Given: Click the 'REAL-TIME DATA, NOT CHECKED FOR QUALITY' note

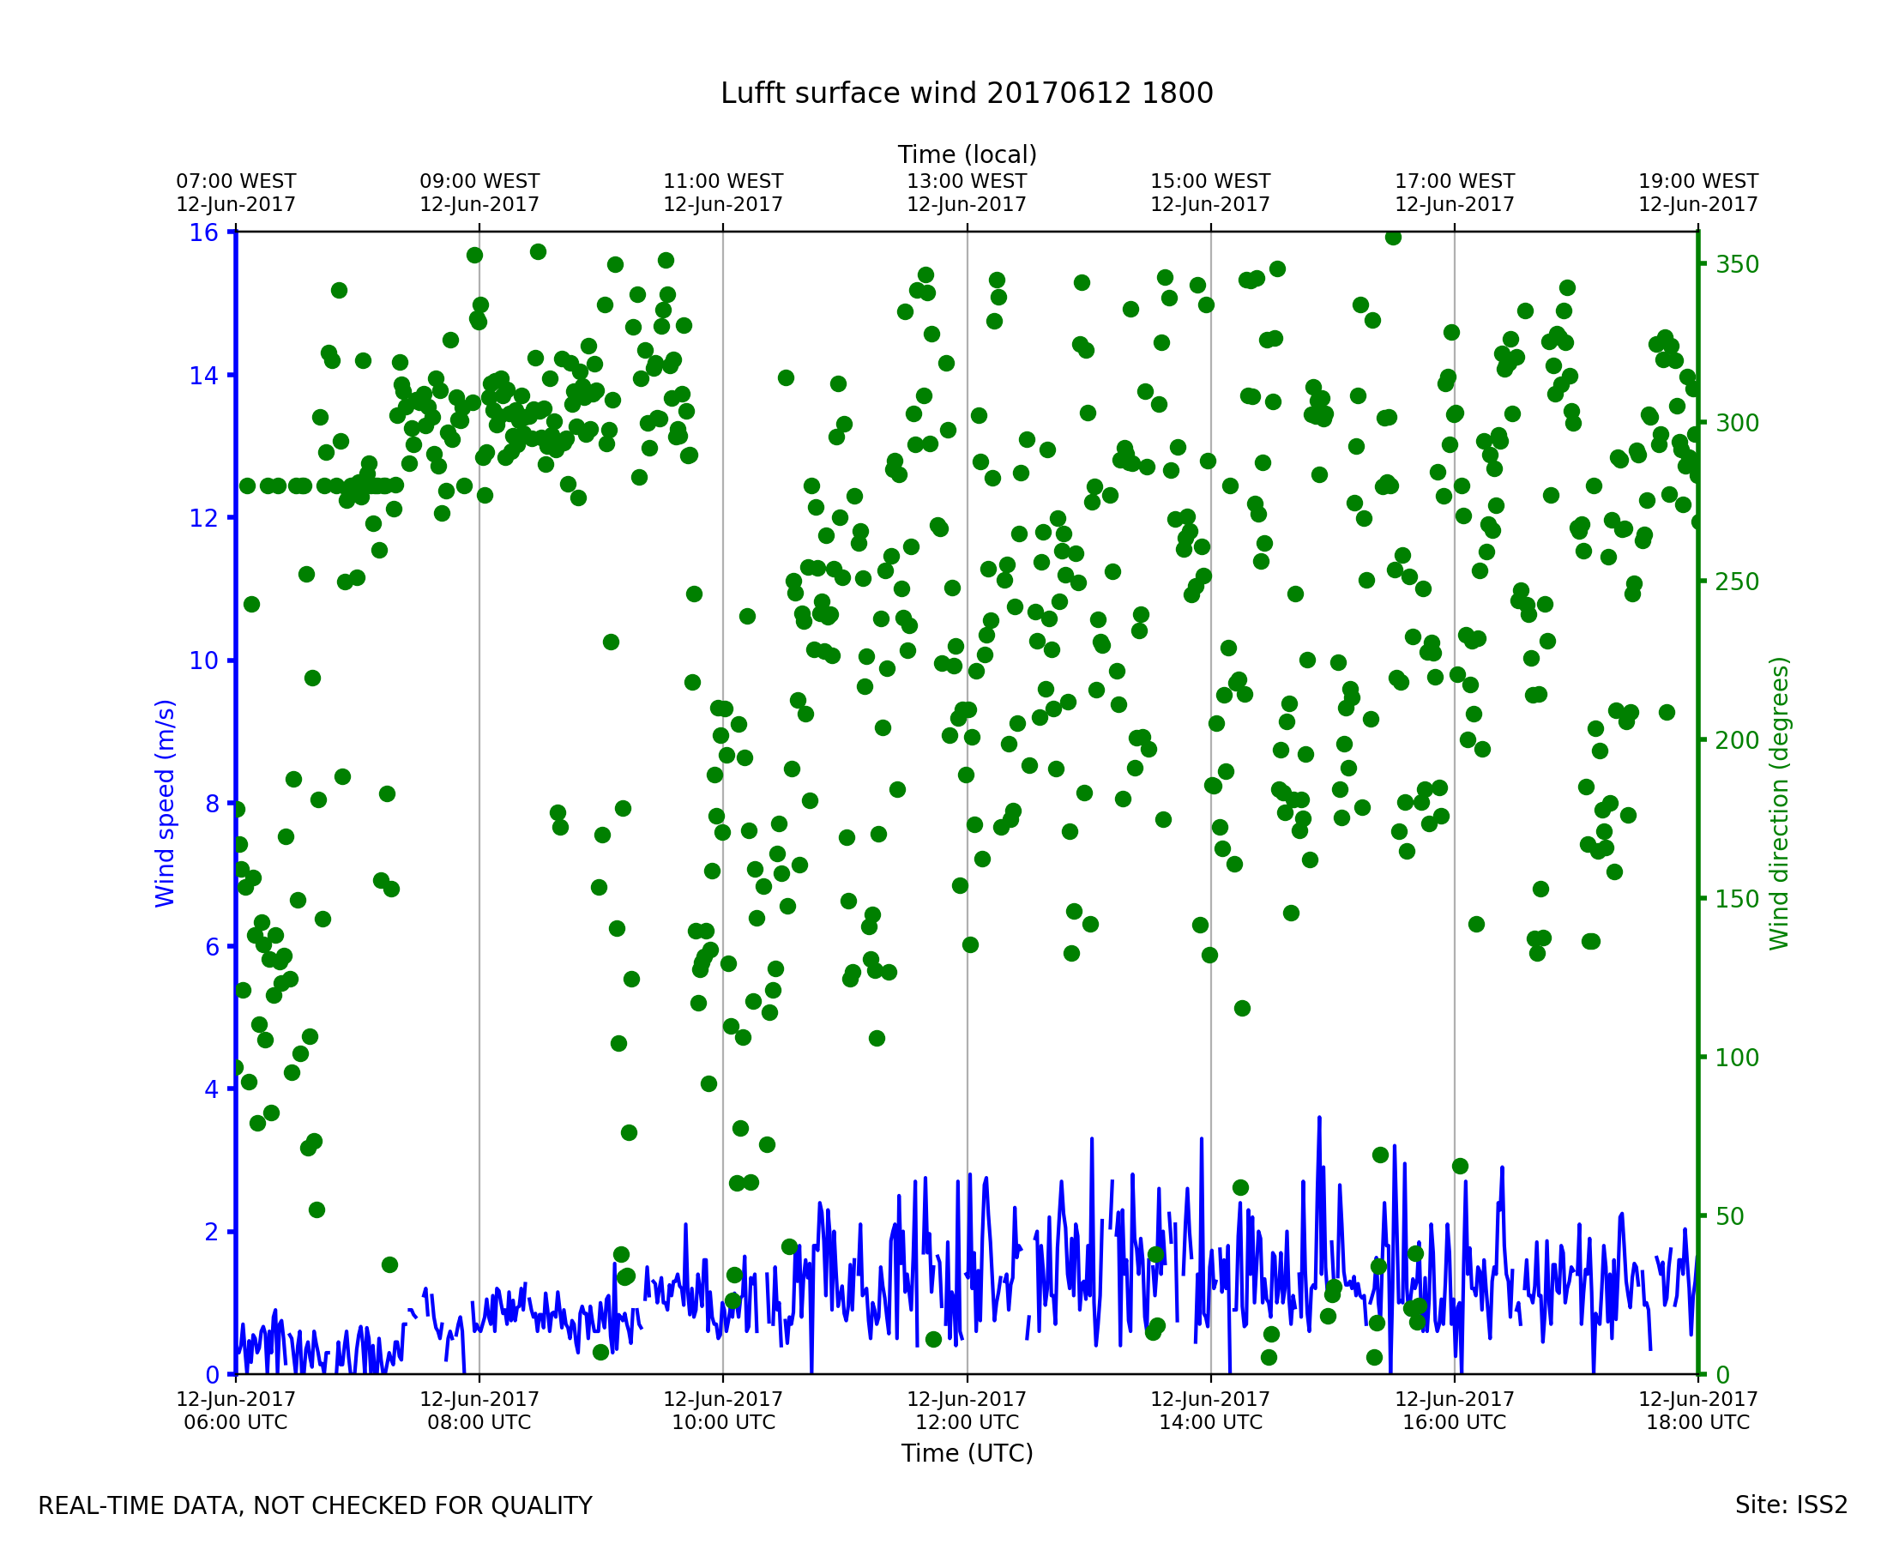Looking at the screenshot, I should click(x=315, y=1506).
